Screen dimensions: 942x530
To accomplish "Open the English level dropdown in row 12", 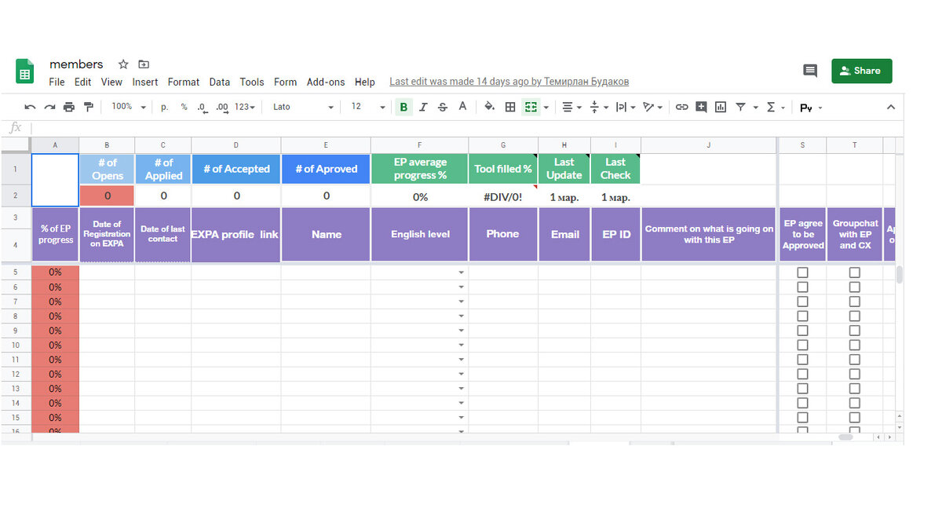I will [x=462, y=374].
